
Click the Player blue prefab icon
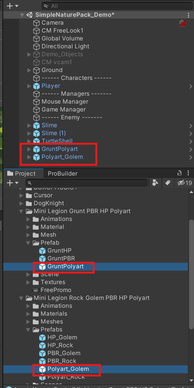click(x=36, y=86)
